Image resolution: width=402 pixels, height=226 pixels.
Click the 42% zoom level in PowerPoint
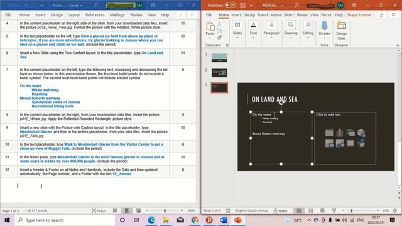(386, 211)
